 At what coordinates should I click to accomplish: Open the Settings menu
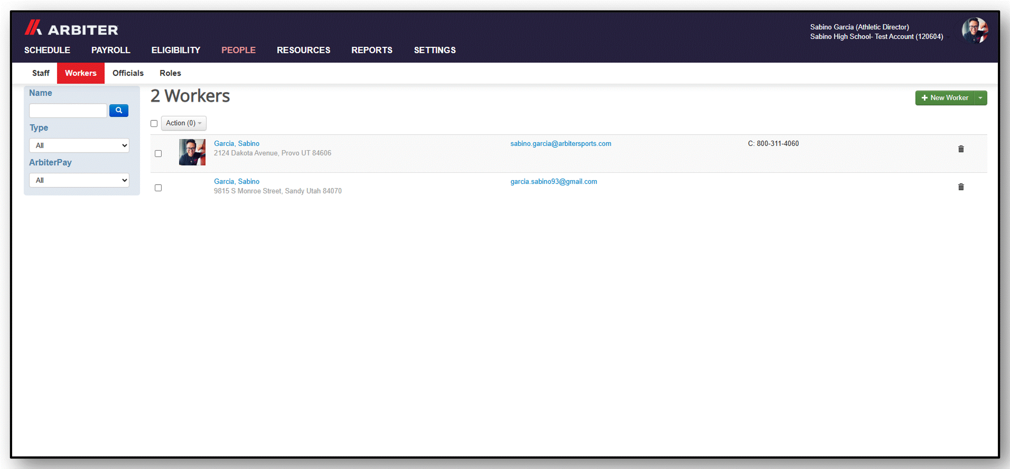435,50
